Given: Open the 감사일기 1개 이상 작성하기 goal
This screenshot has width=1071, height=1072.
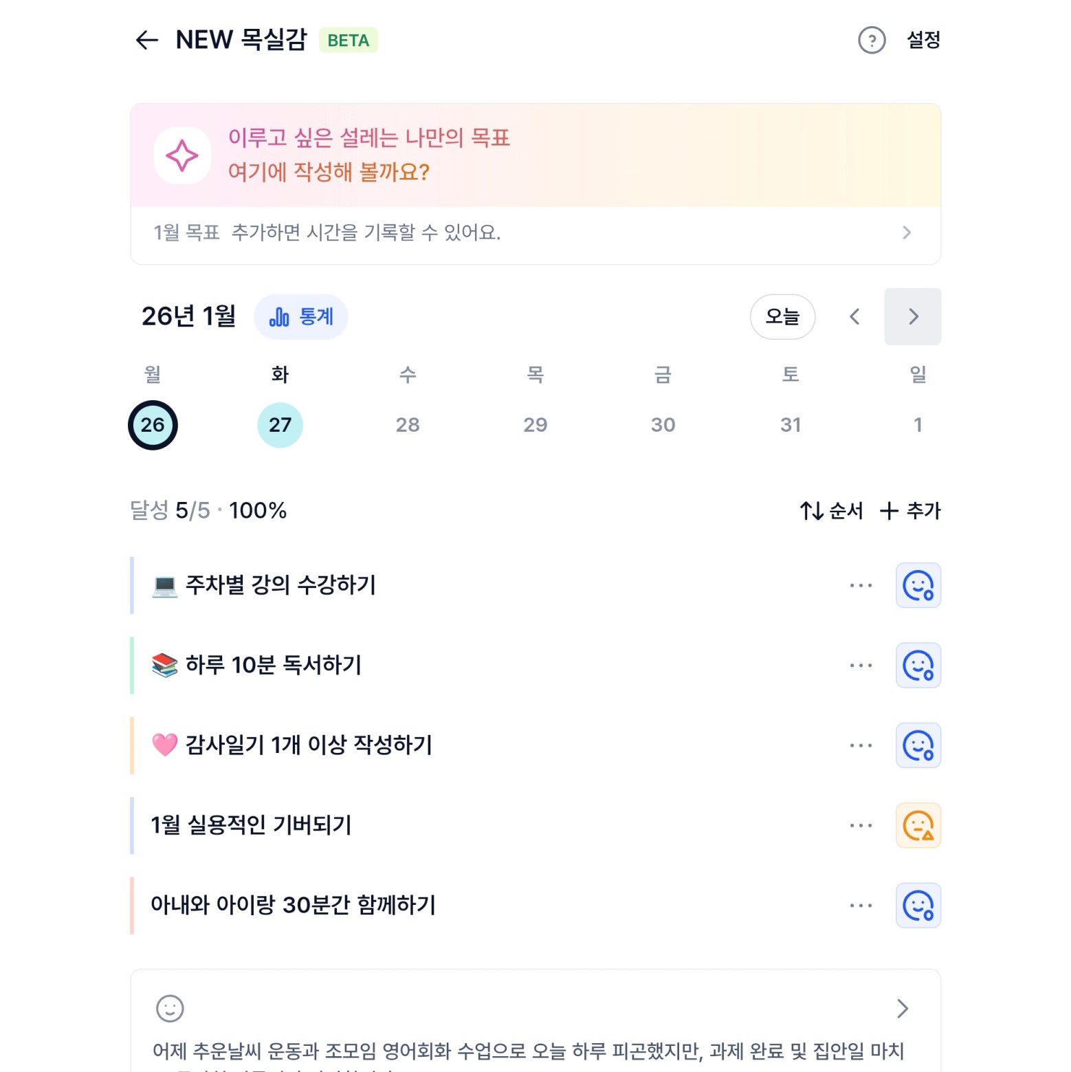Looking at the screenshot, I should pyautogui.click(x=308, y=745).
